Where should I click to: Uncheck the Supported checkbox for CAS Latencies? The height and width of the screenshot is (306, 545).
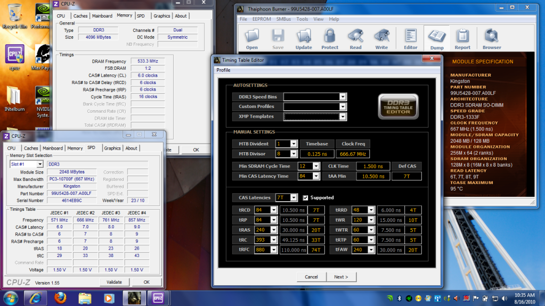305,197
